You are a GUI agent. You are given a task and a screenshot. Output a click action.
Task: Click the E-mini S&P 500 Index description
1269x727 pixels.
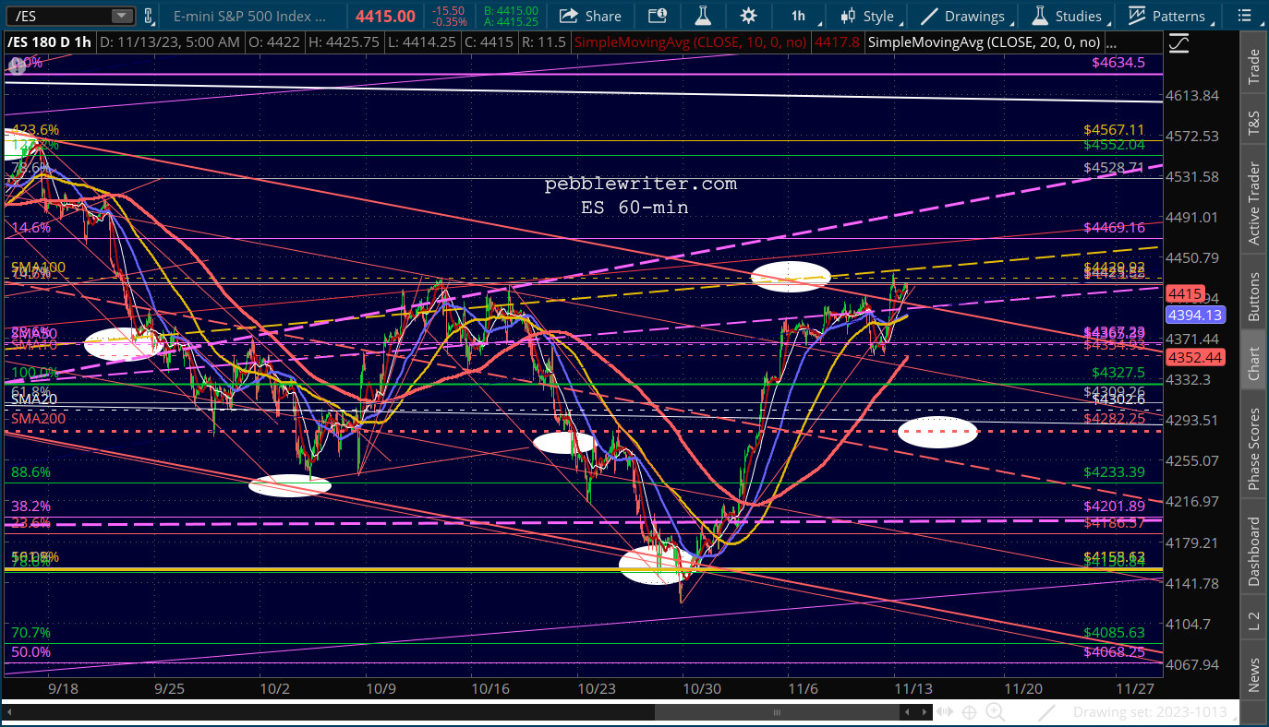pyautogui.click(x=250, y=16)
